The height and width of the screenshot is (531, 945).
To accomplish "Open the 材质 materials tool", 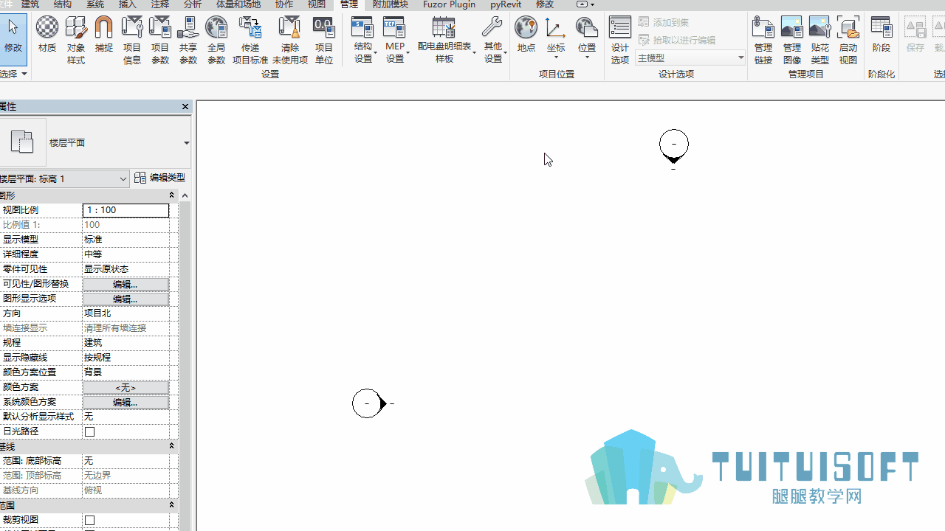I will point(47,38).
